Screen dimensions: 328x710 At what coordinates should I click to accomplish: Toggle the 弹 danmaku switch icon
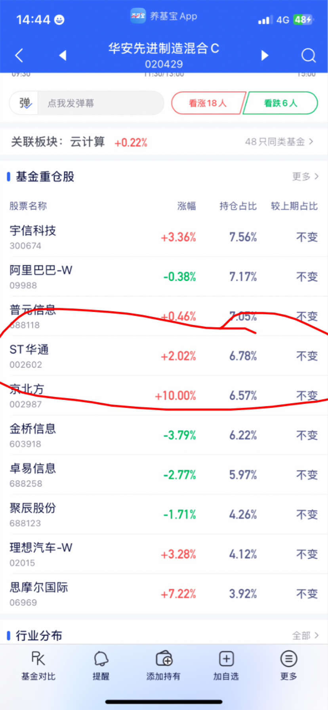click(x=25, y=103)
